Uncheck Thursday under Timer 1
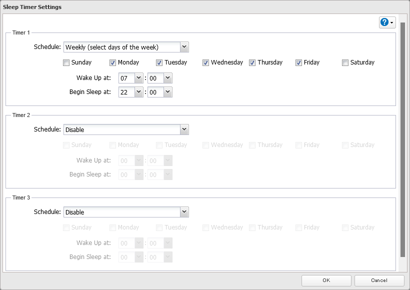The height and width of the screenshot is (290, 410). (253, 62)
